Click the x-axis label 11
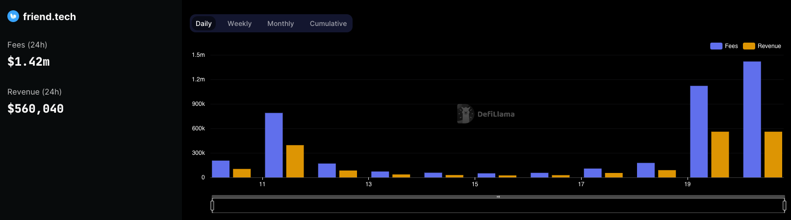The width and height of the screenshot is (791, 220). pos(262,184)
